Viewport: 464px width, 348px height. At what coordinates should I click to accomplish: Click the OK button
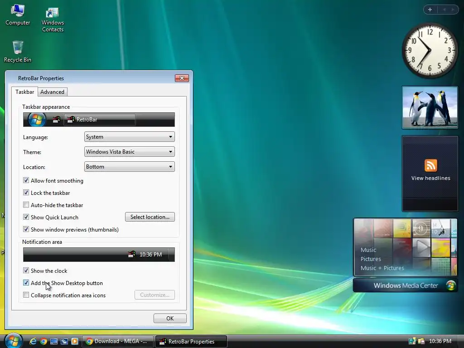pyautogui.click(x=170, y=319)
